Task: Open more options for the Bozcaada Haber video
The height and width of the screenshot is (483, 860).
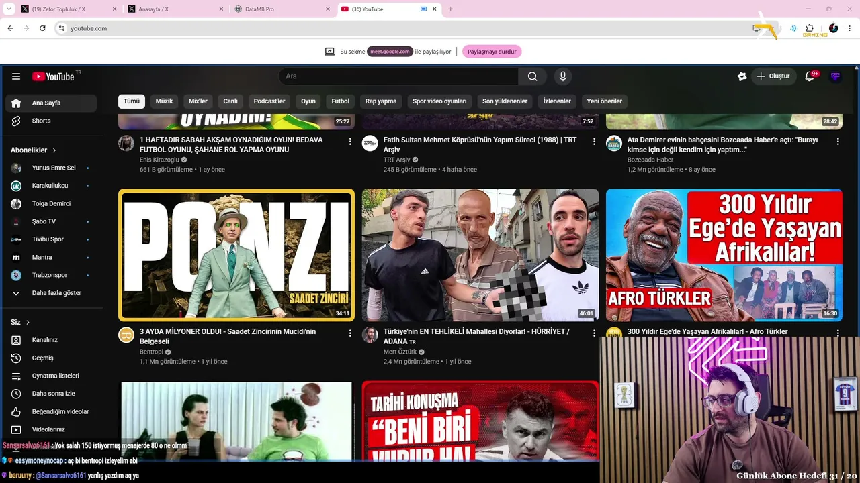Action: click(x=838, y=141)
